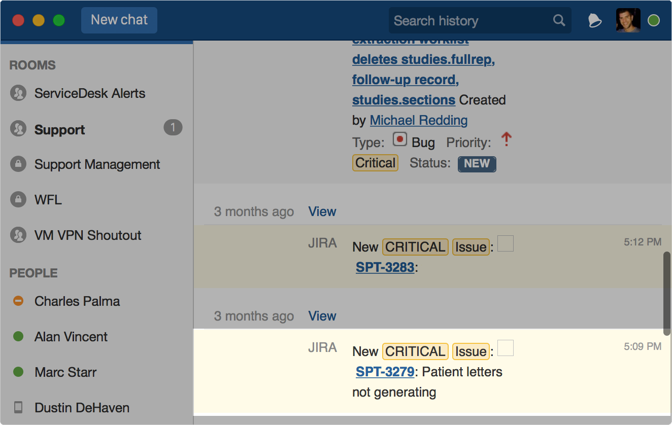This screenshot has height=425, width=672.
Task: Open the Support room
Action: 59,130
